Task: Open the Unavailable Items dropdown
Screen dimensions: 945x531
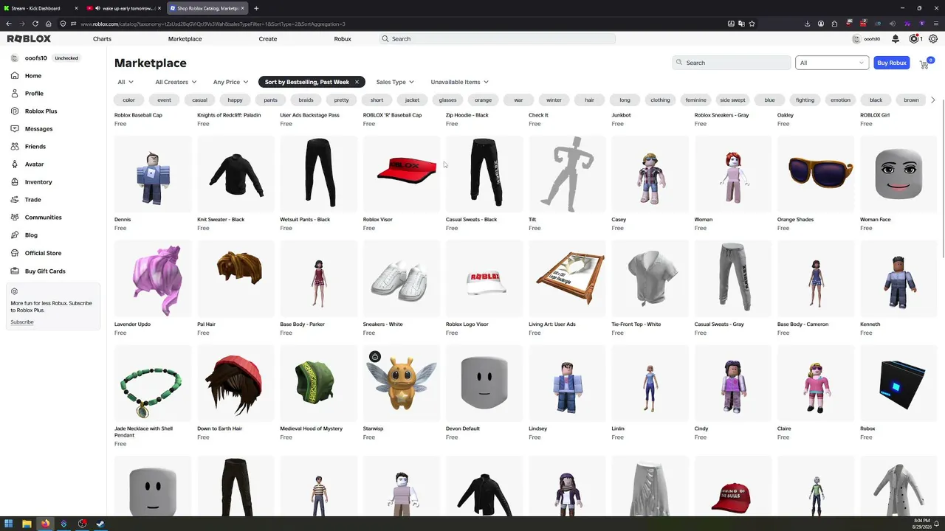Action: coord(459,82)
